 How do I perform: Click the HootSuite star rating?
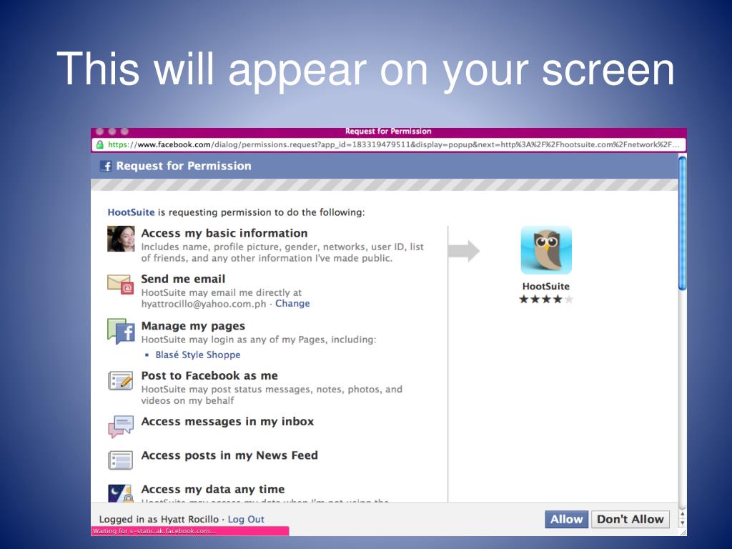(546, 300)
